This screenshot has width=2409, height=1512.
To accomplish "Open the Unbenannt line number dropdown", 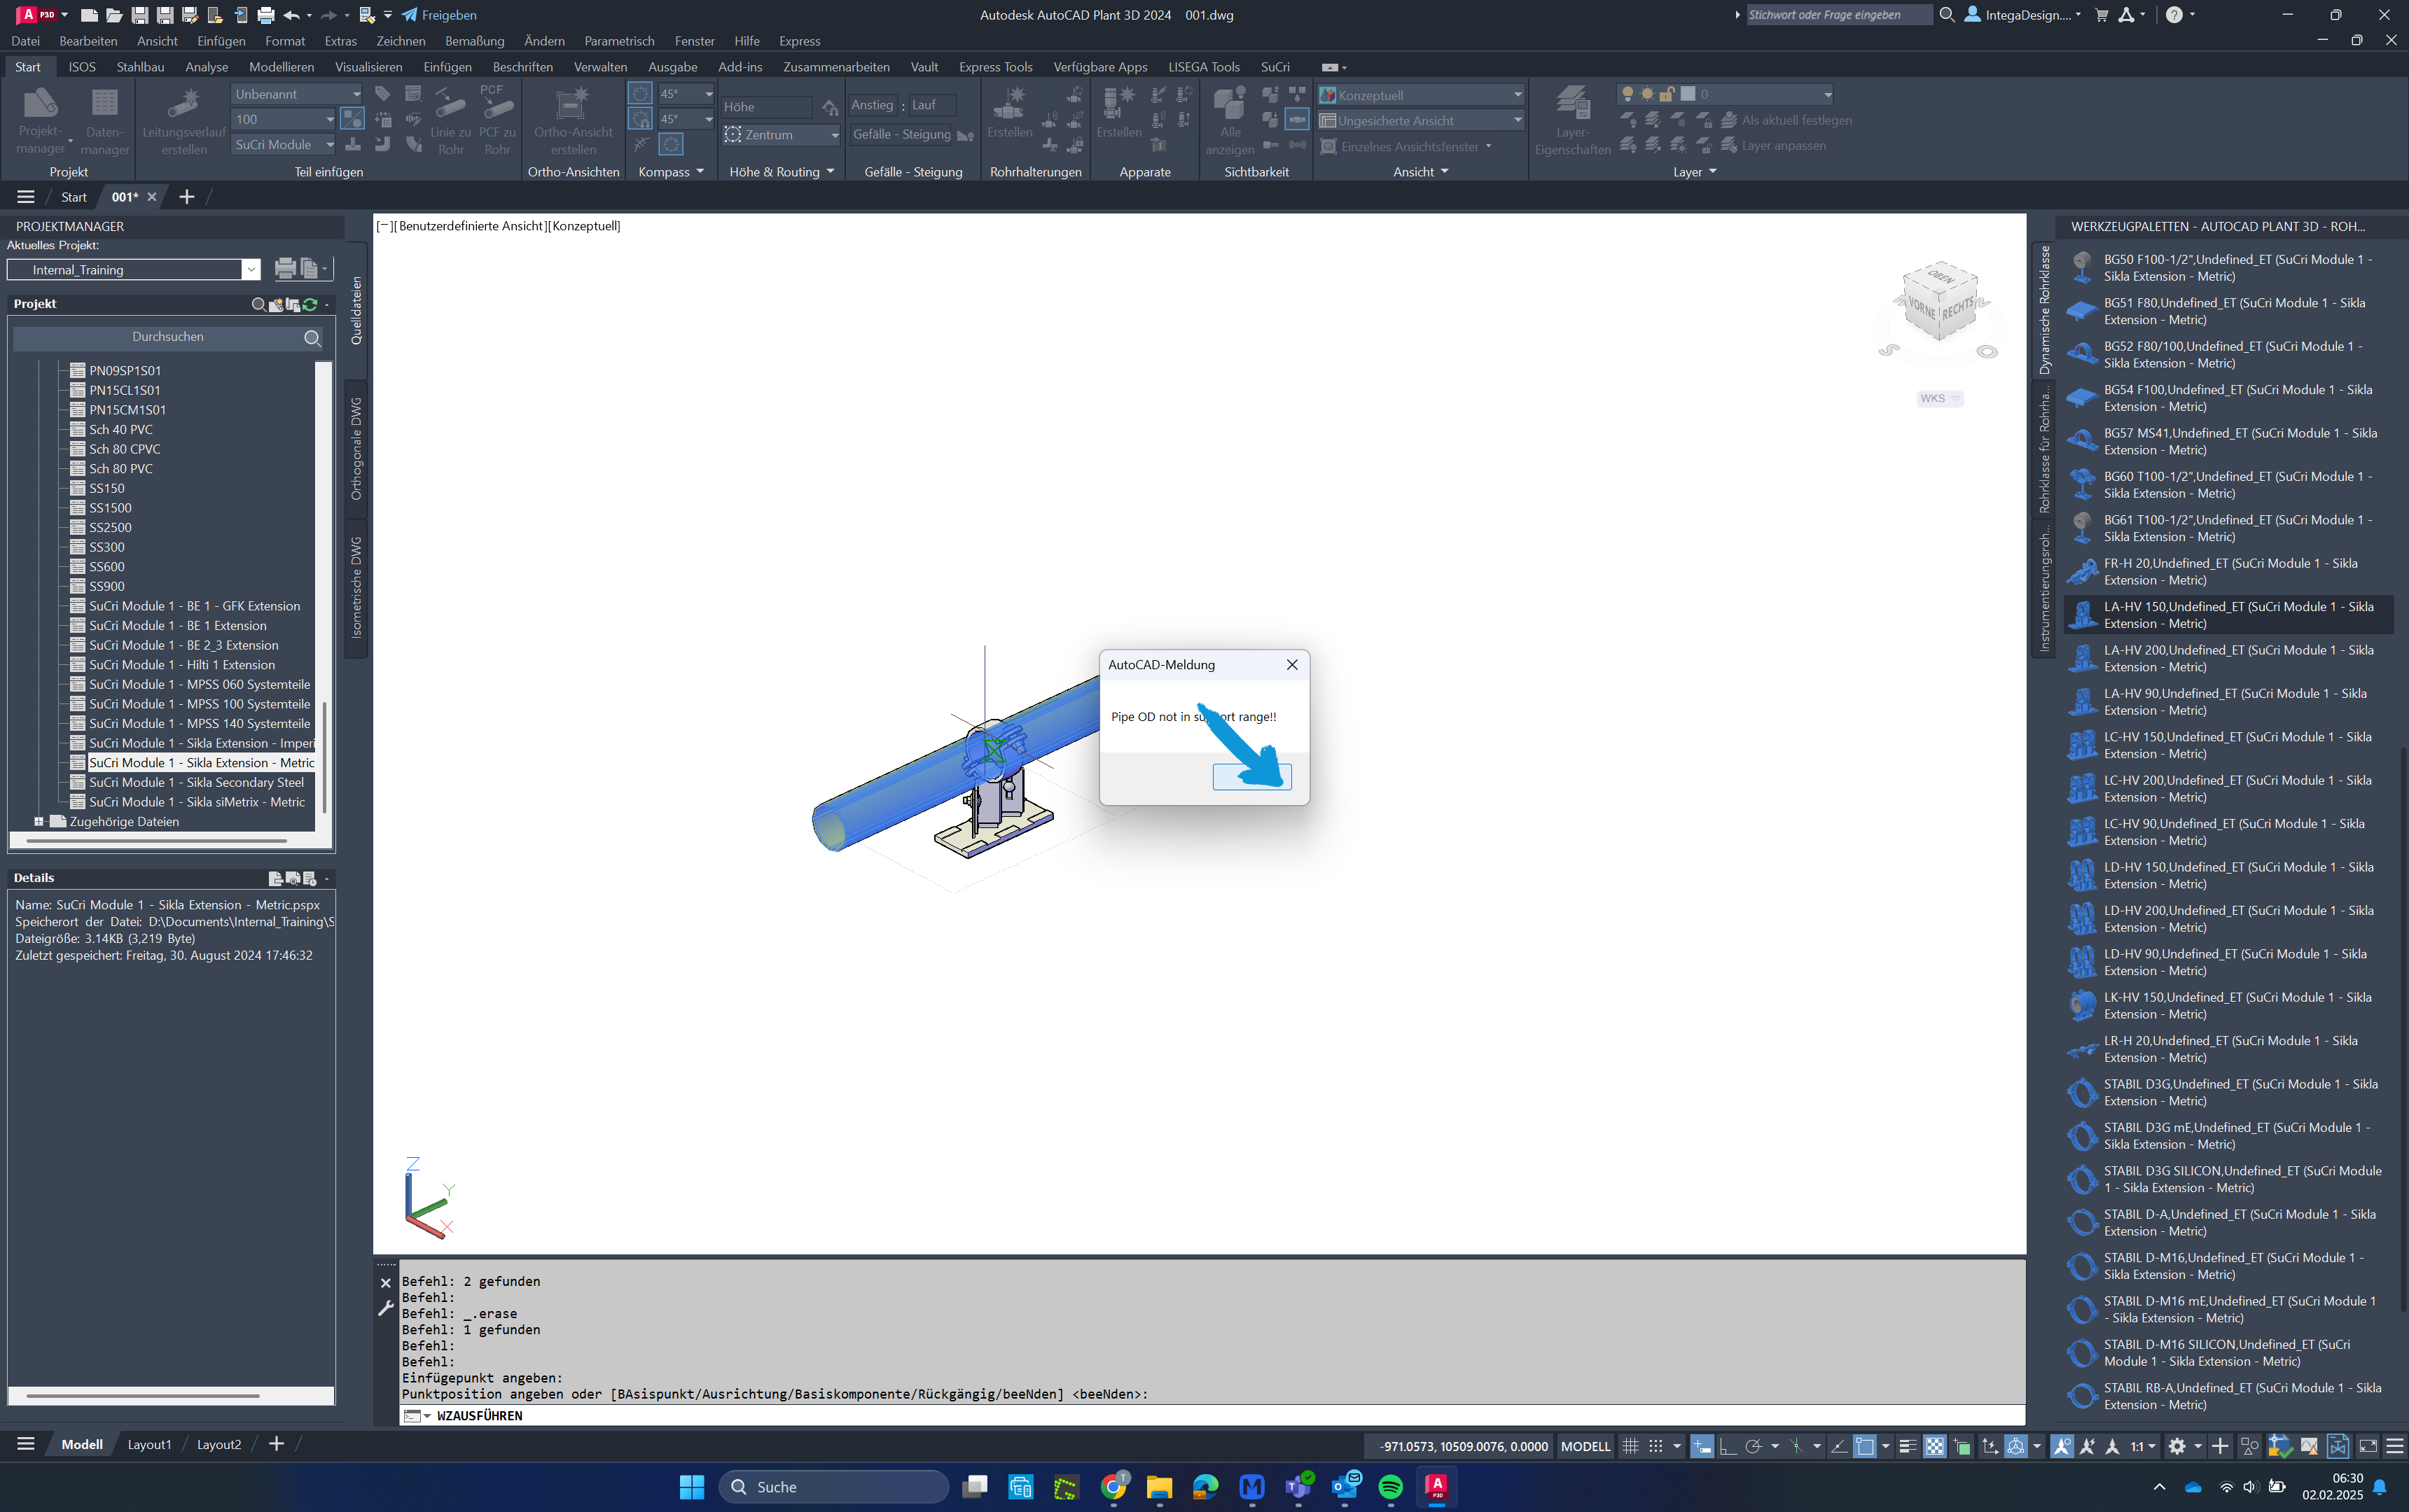I will pyautogui.click(x=297, y=94).
